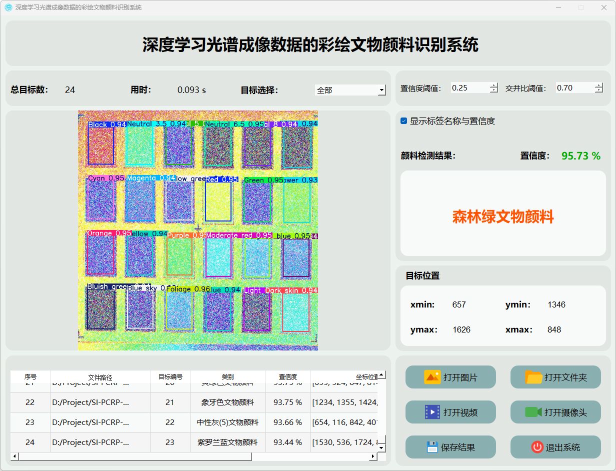This screenshot has height=471, width=616.
Task: Click the app logo icon in title bar
Action: [8, 7]
